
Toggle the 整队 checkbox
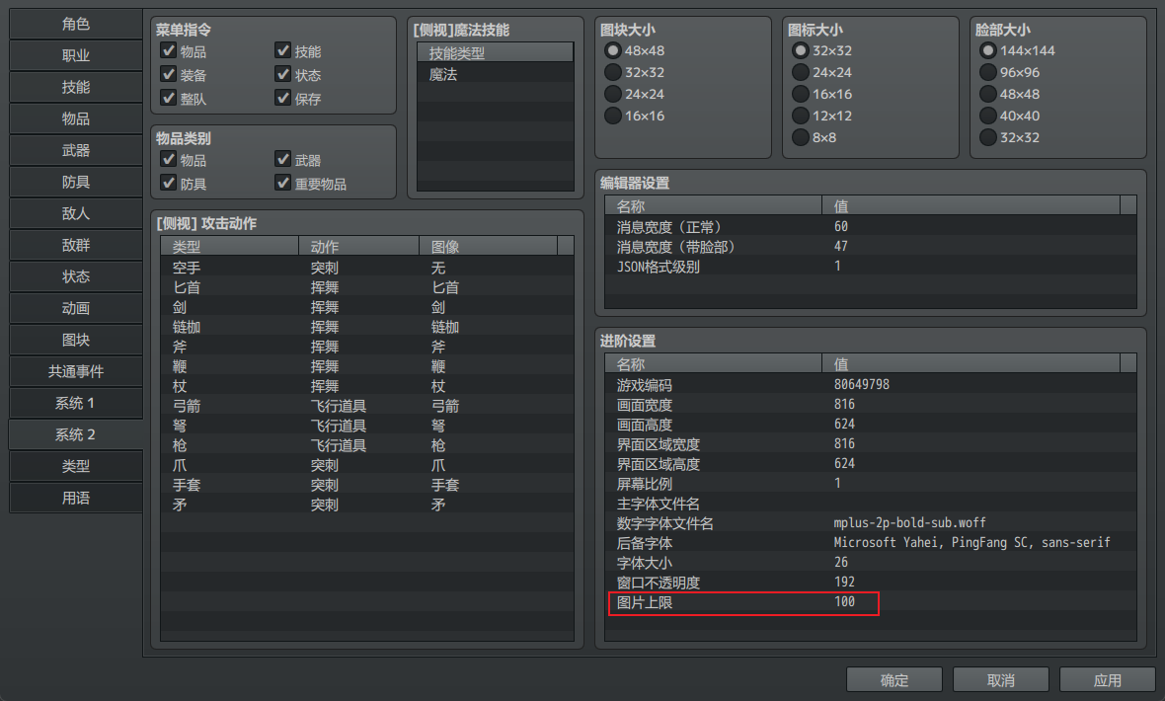coord(169,99)
